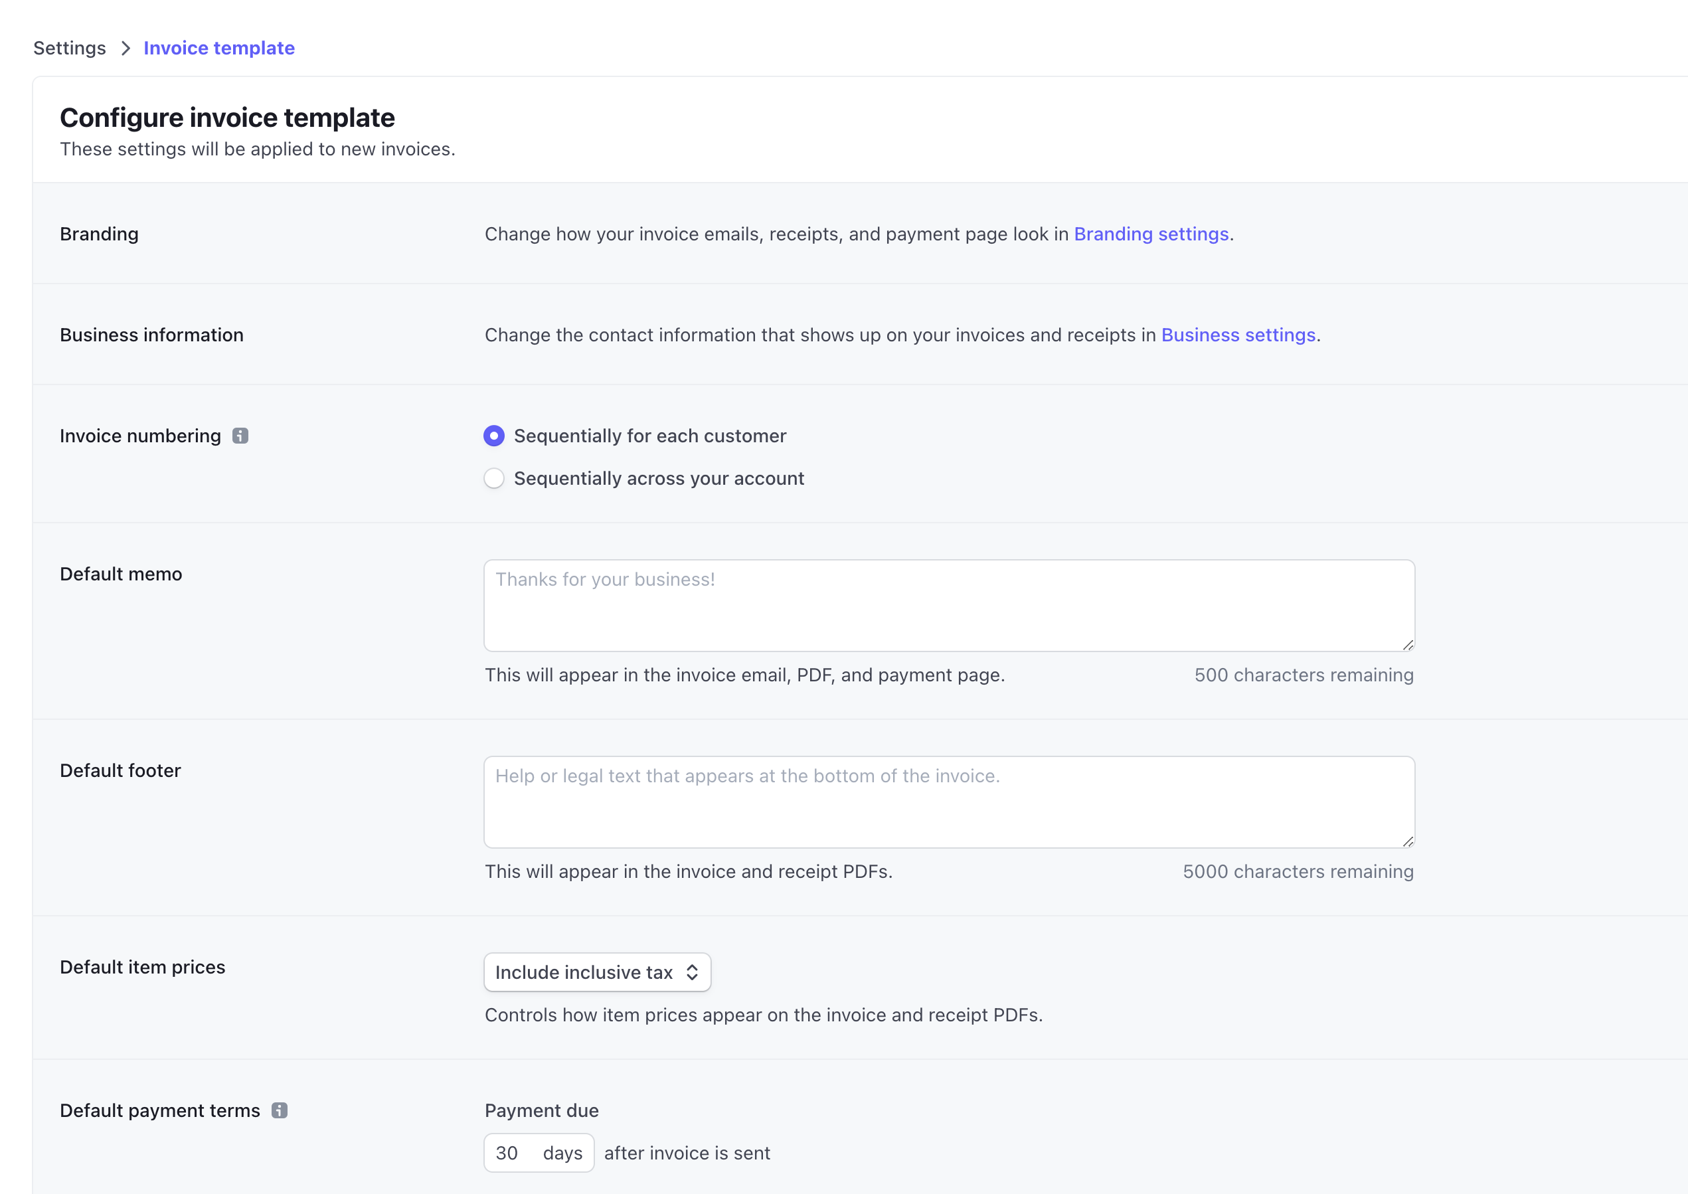This screenshot has height=1194, width=1688.
Task: Click the Default footer text area
Action: 950,802
